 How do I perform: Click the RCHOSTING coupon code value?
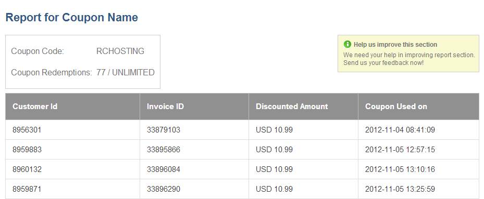pos(120,51)
